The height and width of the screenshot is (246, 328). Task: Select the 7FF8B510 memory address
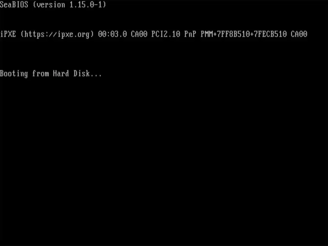(x=234, y=34)
